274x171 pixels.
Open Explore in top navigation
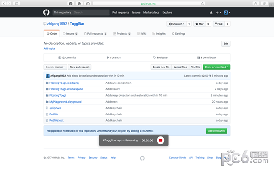point(167,13)
